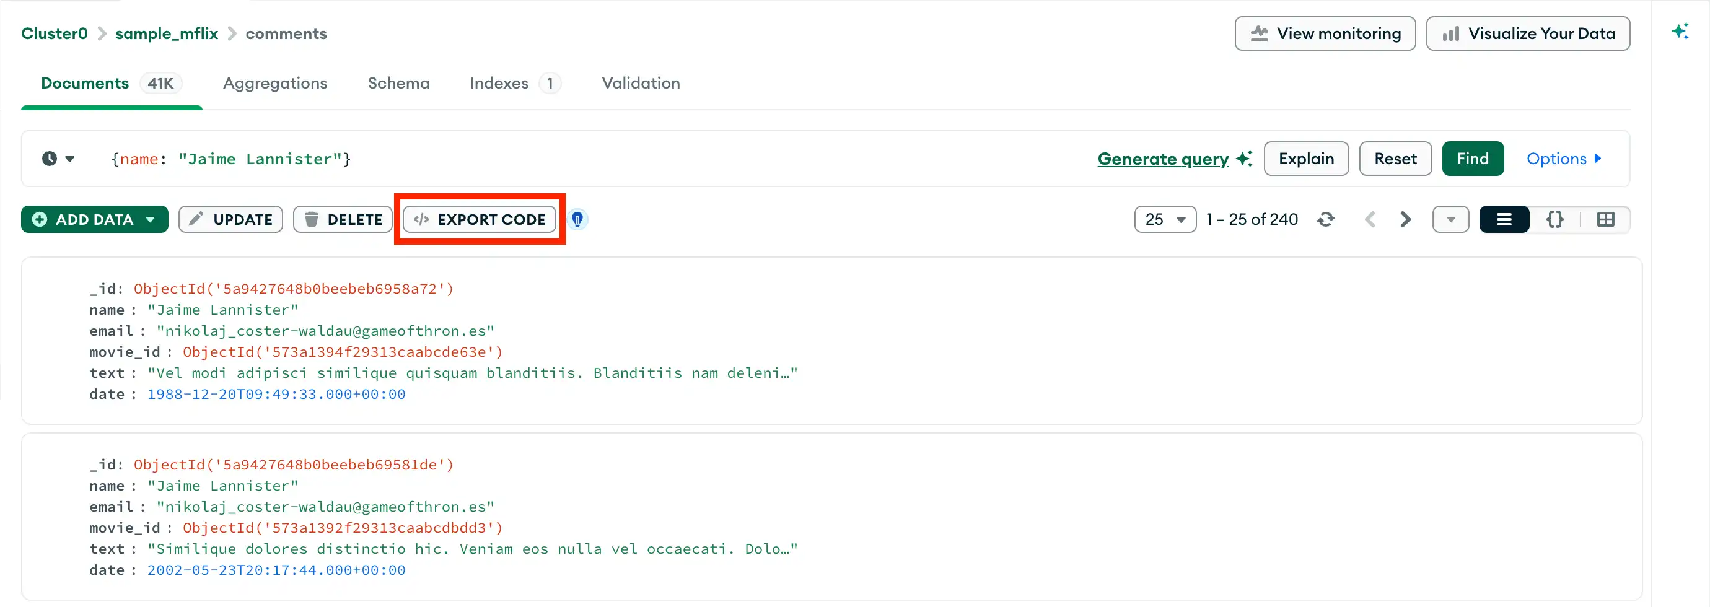Refresh documents with the refresh icon

click(1326, 219)
